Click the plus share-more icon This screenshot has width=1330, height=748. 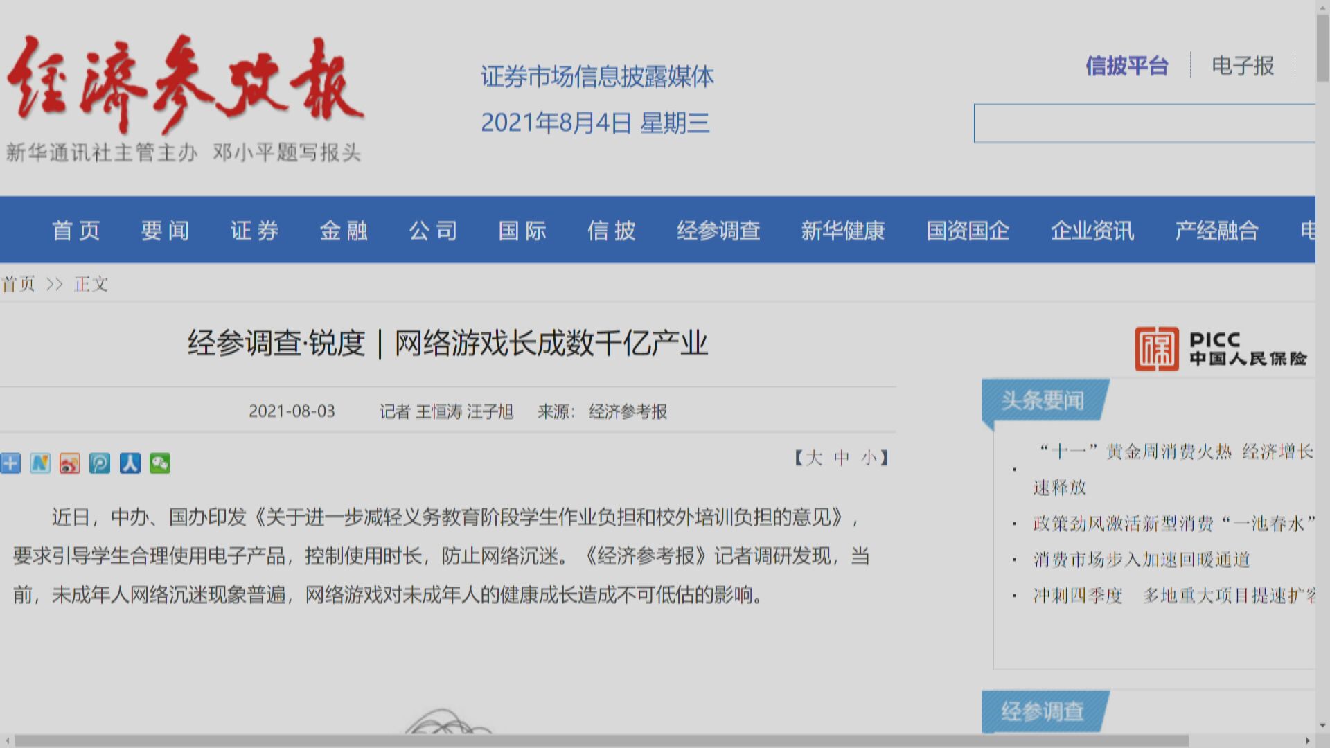tap(10, 464)
